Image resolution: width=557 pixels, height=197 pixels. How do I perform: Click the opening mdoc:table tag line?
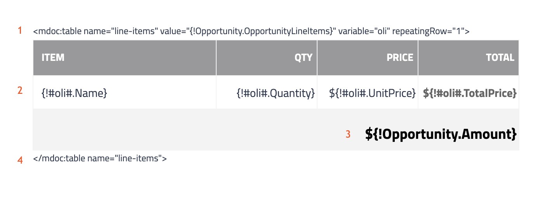click(251, 31)
